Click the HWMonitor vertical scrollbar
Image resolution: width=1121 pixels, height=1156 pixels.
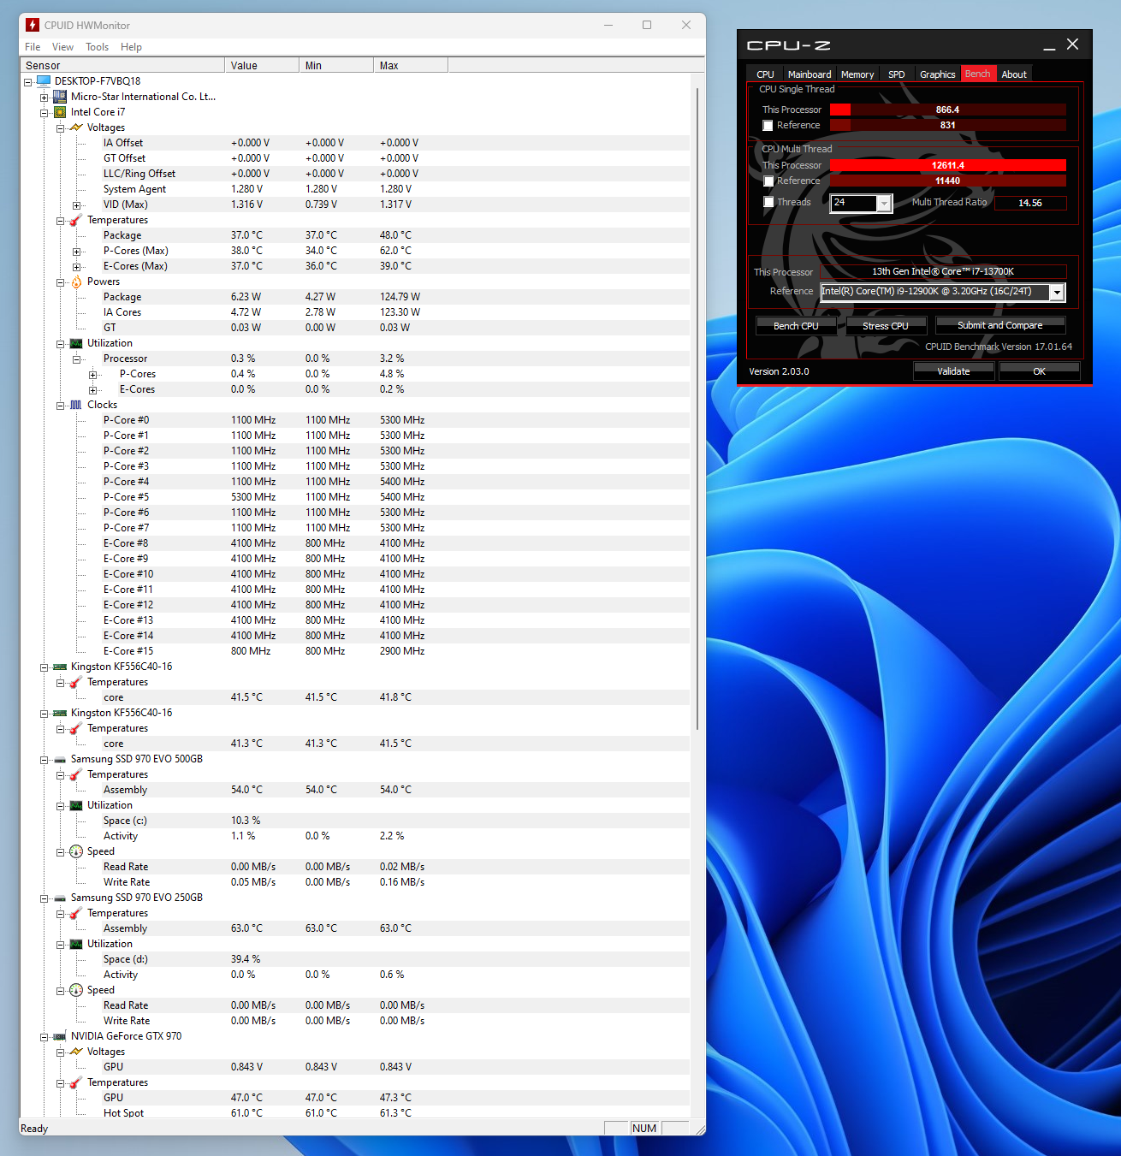tap(697, 408)
